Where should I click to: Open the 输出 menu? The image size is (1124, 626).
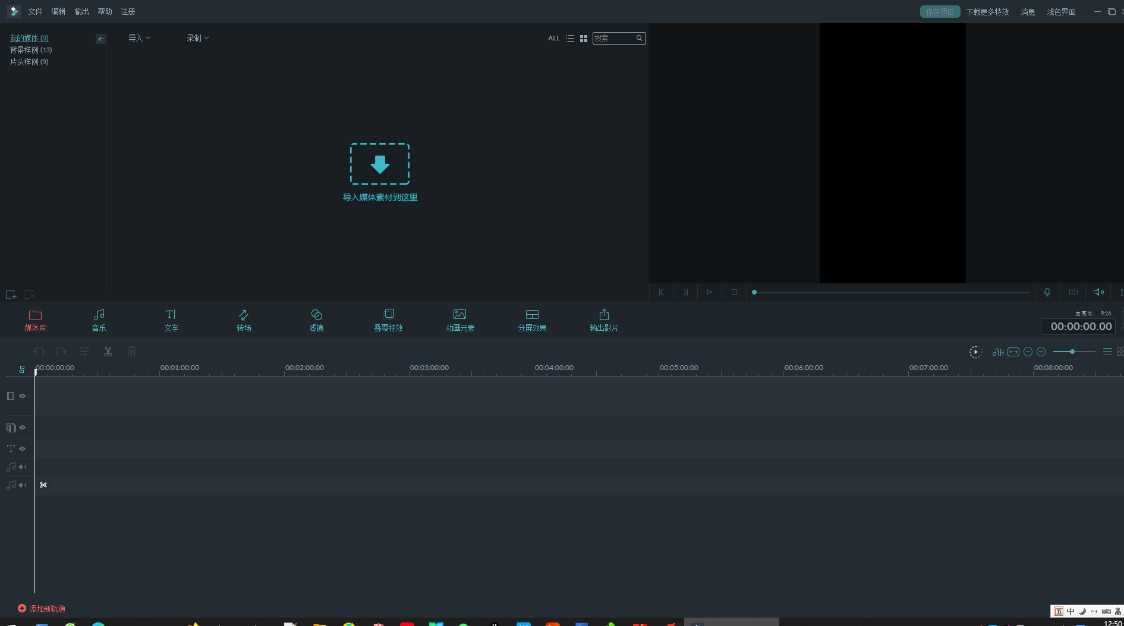click(81, 12)
